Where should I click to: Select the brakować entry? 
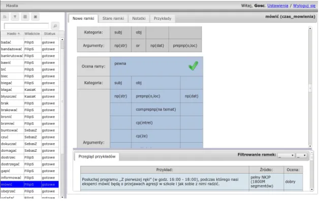click(x=29, y=110)
